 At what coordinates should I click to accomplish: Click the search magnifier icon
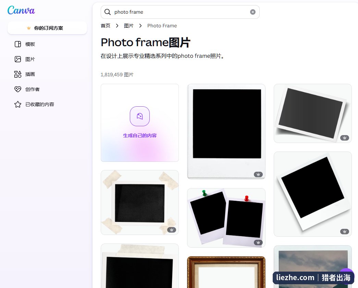[108, 12]
